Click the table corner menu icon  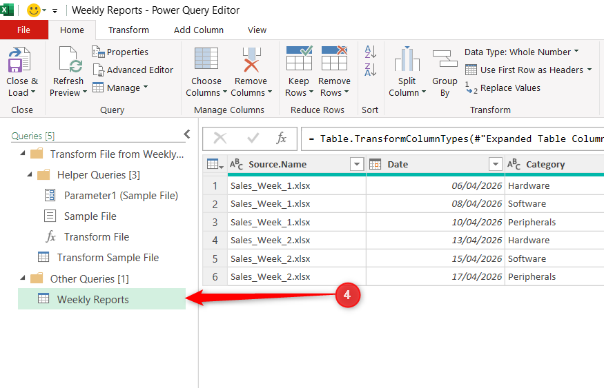pos(215,164)
